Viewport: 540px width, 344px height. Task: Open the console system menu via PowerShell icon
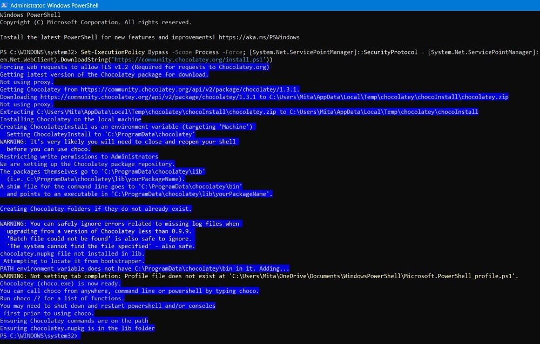point(5,5)
